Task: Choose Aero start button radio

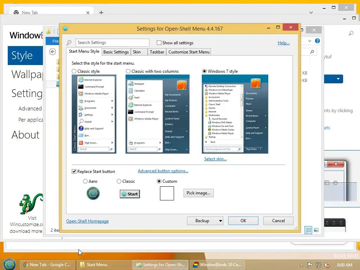Action: (85, 181)
